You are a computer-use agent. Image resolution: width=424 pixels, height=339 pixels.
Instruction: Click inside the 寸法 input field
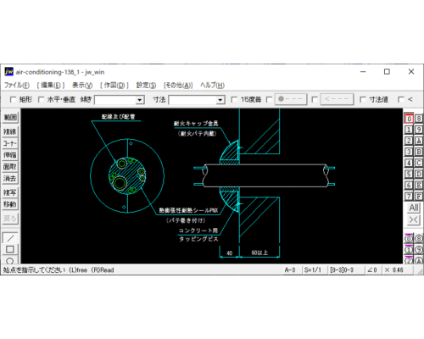click(192, 100)
